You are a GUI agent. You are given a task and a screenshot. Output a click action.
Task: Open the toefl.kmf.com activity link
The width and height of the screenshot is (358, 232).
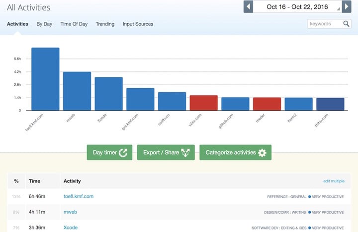[79, 196]
